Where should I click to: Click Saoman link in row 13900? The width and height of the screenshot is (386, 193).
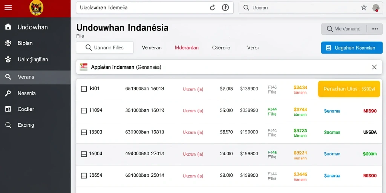[x=332, y=132]
